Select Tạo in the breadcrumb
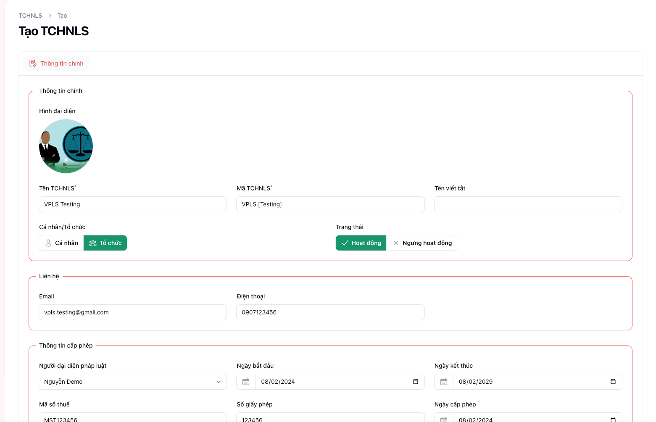The image size is (656, 422). [x=62, y=15]
